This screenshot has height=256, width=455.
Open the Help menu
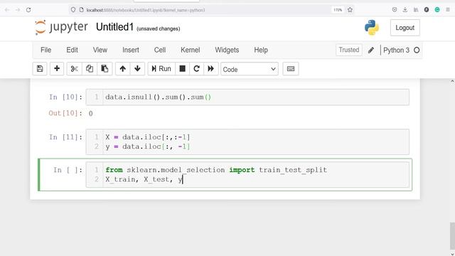(x=261, y=50)
